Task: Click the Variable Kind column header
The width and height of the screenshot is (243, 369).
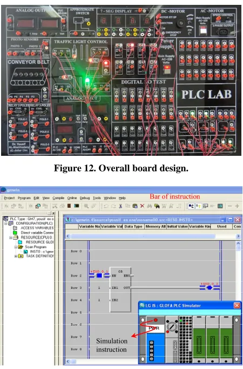Action: point(200,226)
